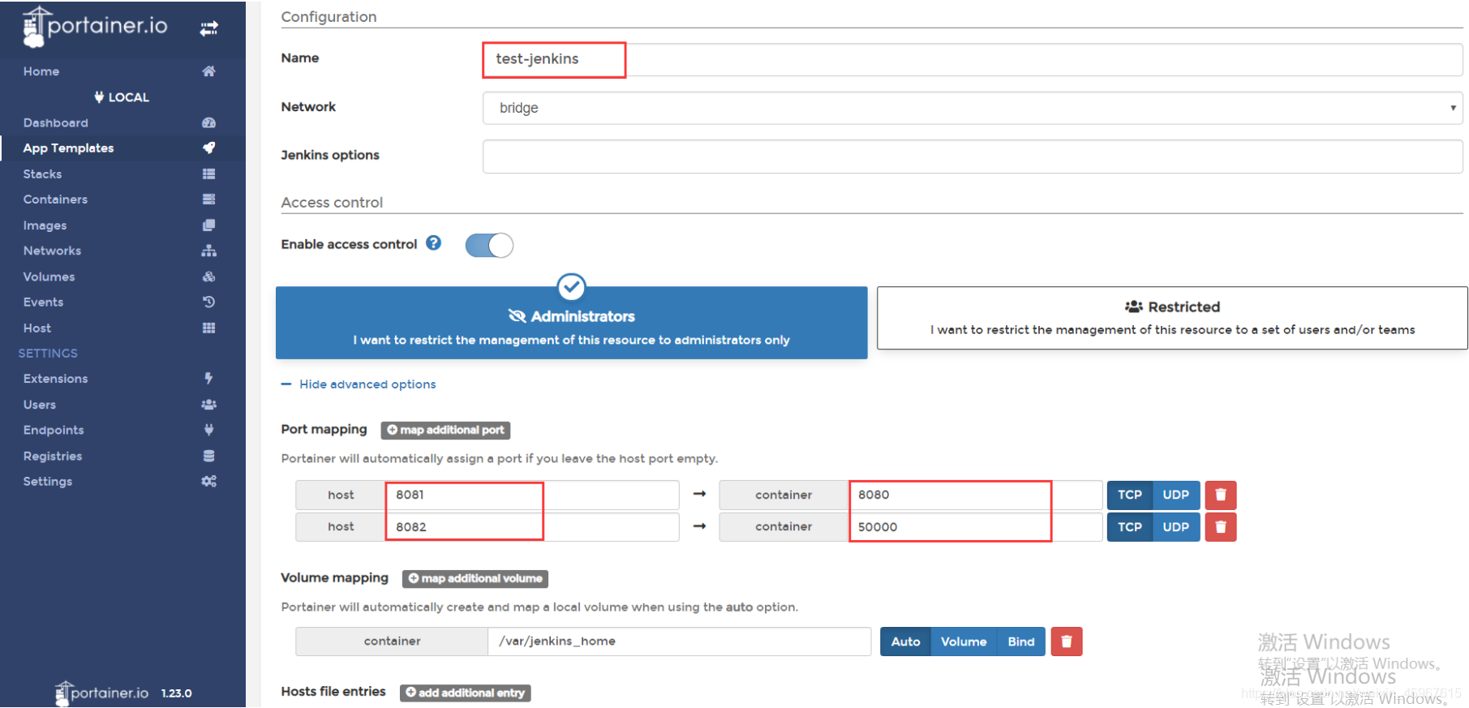
Task: Toggle sidebar collapse arrows icon
Action: point(208,28)
